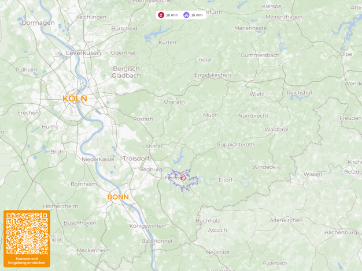Screen dimensions: 362x271
Task: Click the orange QR code
Action: pos(27,234)
